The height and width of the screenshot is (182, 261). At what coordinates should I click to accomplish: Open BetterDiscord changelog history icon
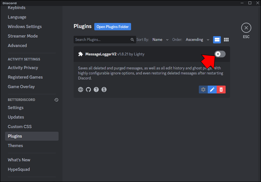(x=56, y=100)
